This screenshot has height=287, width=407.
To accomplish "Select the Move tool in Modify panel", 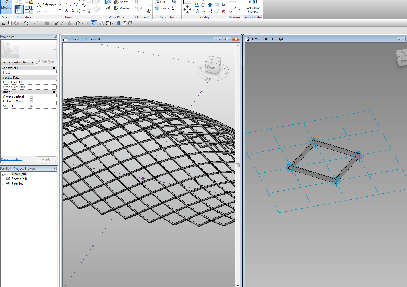I will 187,10.
